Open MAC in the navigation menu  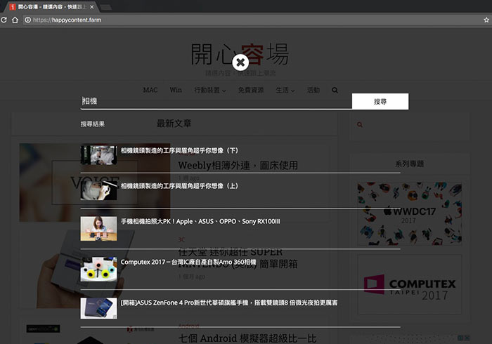pyautogui.click(x=150, y=90)
